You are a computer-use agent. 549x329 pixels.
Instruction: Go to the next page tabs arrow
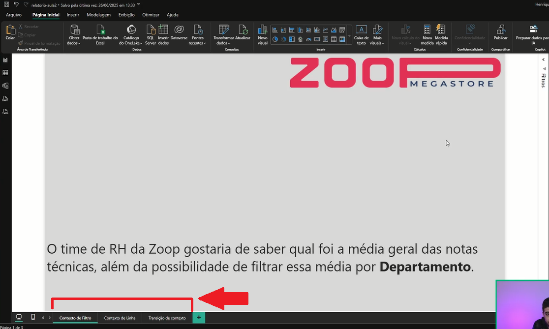pyautogui.click(x=50, y=318)
